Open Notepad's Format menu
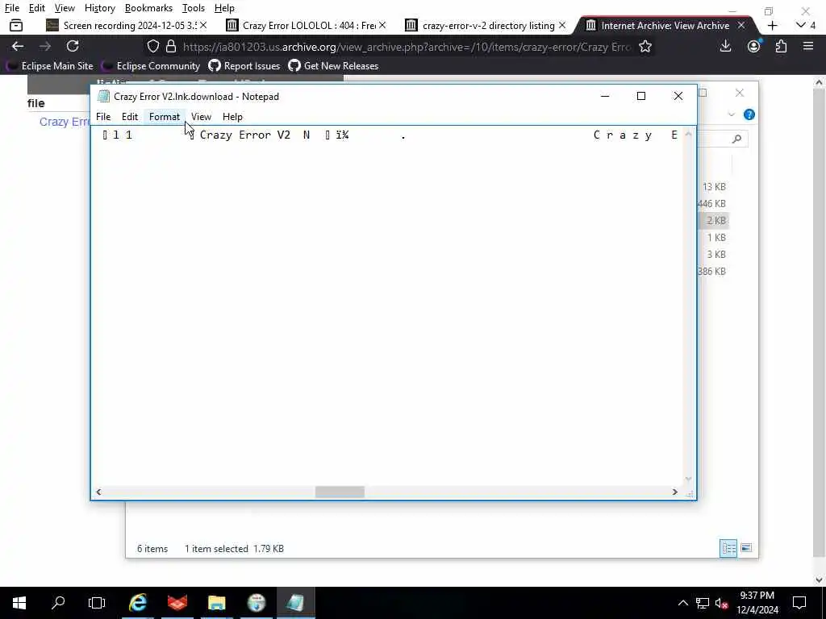826x619 pixels. pos(165,116)
